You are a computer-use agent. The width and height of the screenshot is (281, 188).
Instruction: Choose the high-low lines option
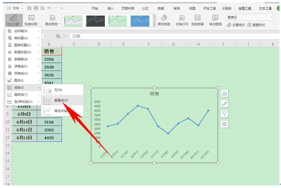tap(62, 111)
